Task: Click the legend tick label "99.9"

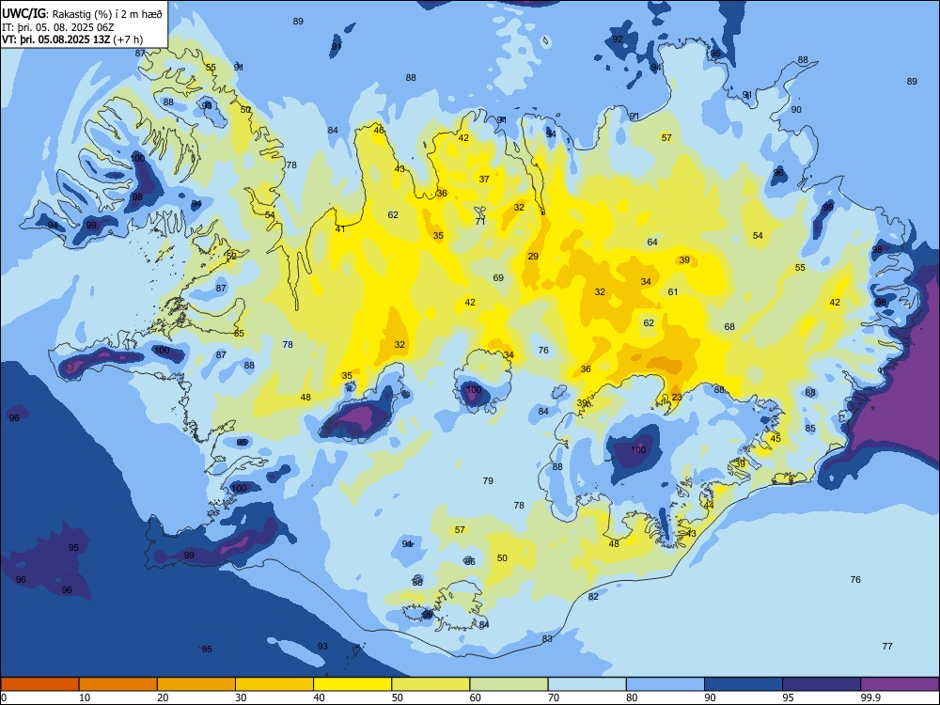Action: [x=870, y=697]
